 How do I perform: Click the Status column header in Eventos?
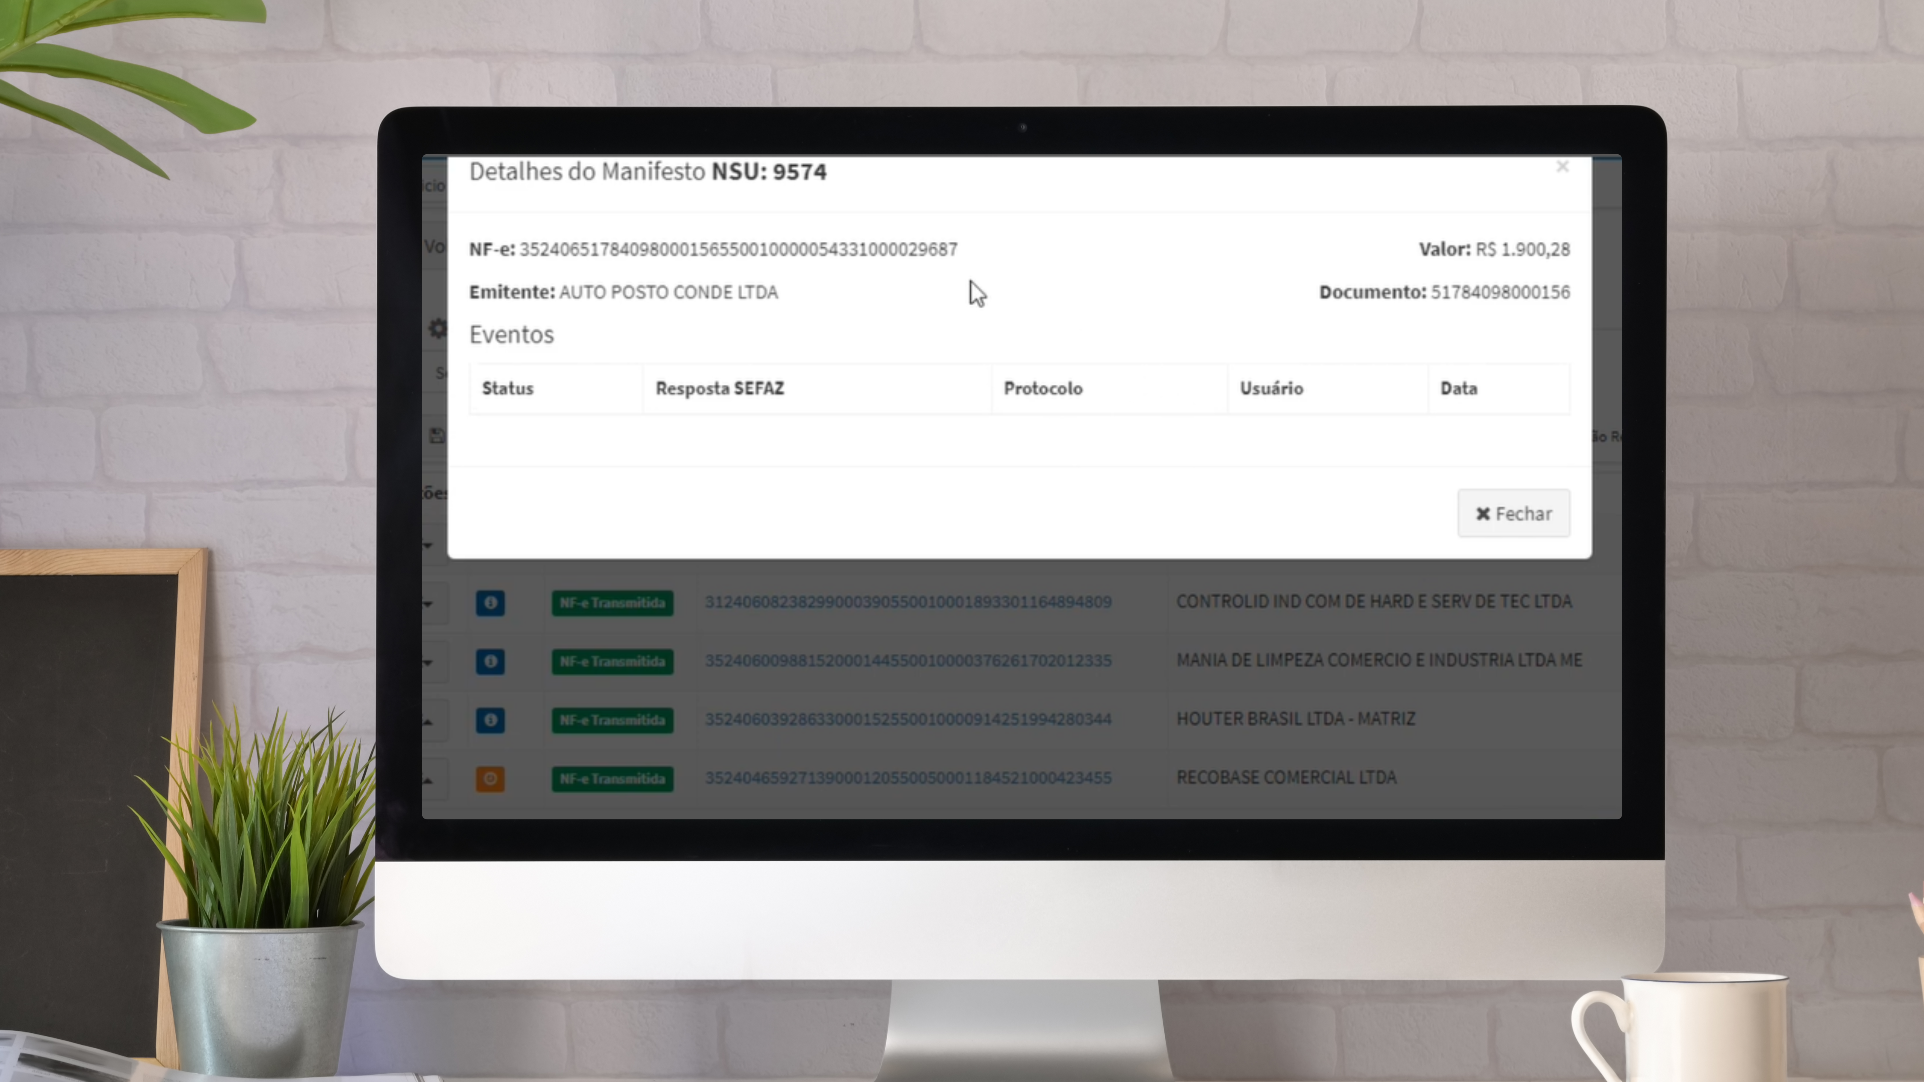click(x=507, y=388)
